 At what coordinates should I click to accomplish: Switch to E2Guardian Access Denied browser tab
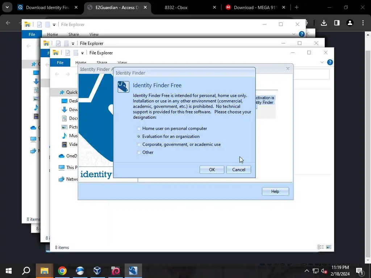pyautogui.click(x=117, y=8)
